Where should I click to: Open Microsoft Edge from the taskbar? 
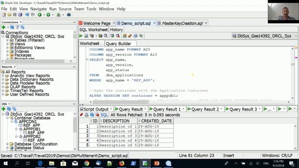click(x=40, y=163)
